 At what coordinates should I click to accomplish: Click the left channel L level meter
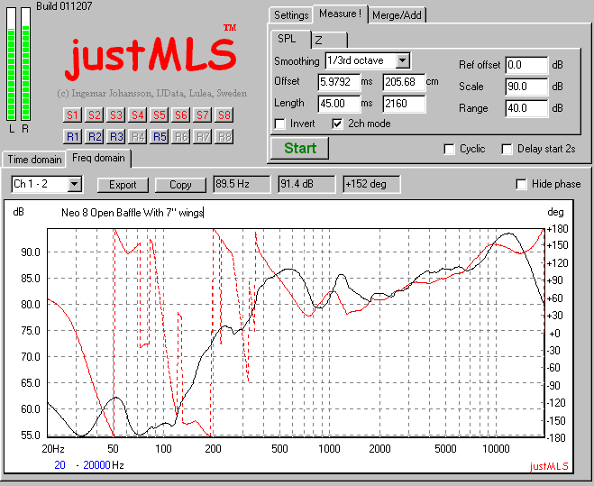(12, 64)
